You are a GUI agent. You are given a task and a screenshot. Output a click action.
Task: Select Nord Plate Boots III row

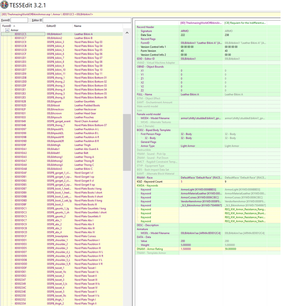tap(62, 205)
